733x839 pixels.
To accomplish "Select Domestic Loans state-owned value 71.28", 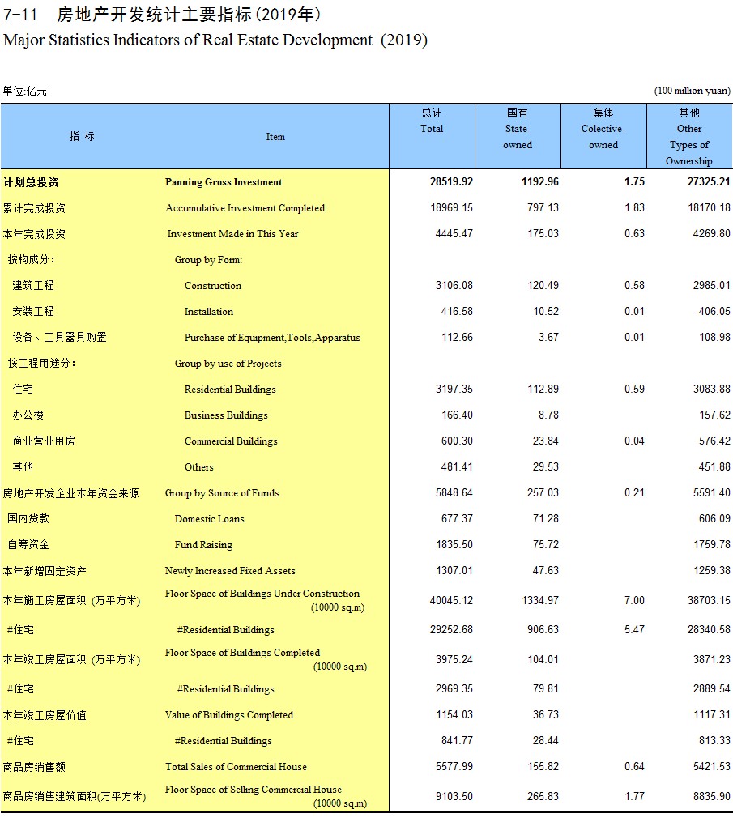I will point(546,519).
